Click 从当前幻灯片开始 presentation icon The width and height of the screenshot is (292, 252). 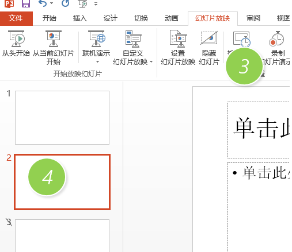pos(54,39)
